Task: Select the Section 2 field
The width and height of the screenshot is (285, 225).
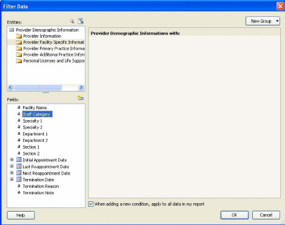Action: pos(31,153)
